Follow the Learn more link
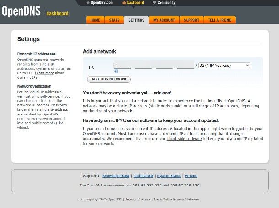The width and height of the screenshot is (279, 208). 44,73
